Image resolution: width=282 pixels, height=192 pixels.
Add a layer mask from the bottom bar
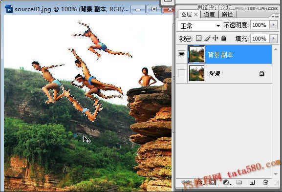[x=213, y=182]
